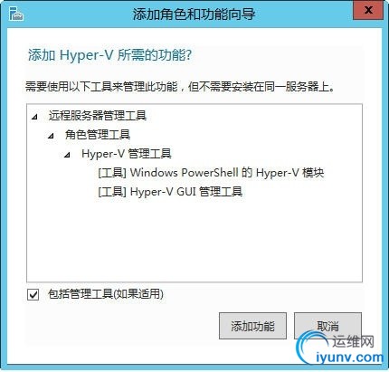
Task: Close the Add Roles and Features Wizard dialog
Action: pos(368,11)
